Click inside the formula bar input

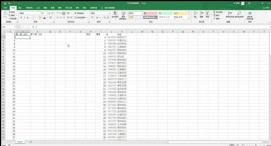tap(151, 27)
